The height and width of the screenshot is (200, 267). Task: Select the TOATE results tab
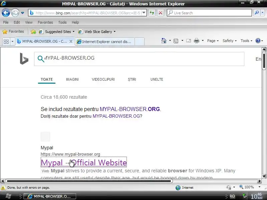pos(47,79)
